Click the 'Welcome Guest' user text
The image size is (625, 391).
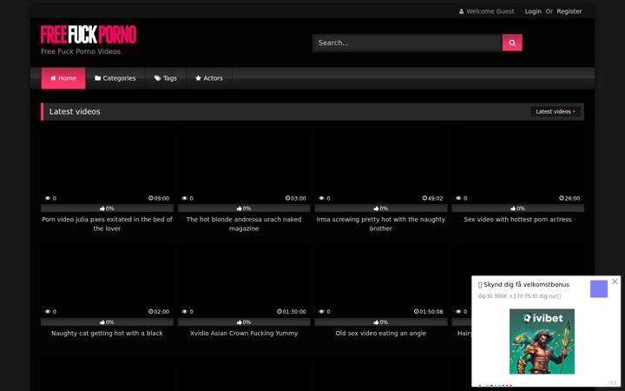(490, 11)
